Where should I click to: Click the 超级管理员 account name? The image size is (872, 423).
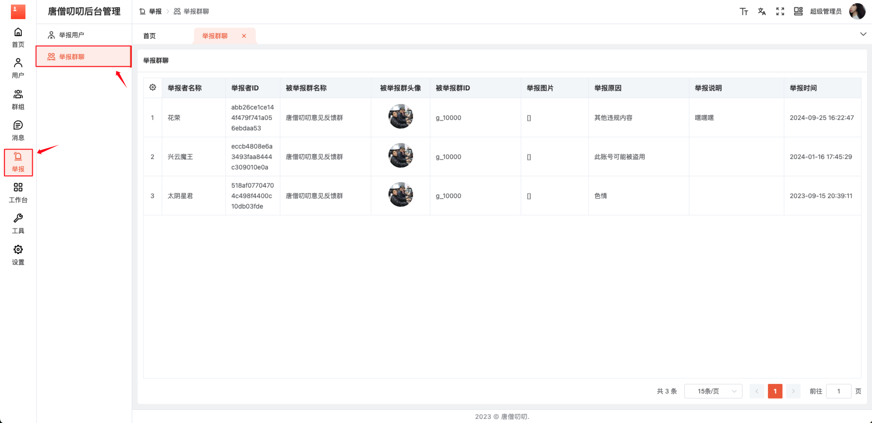(826, 11)
